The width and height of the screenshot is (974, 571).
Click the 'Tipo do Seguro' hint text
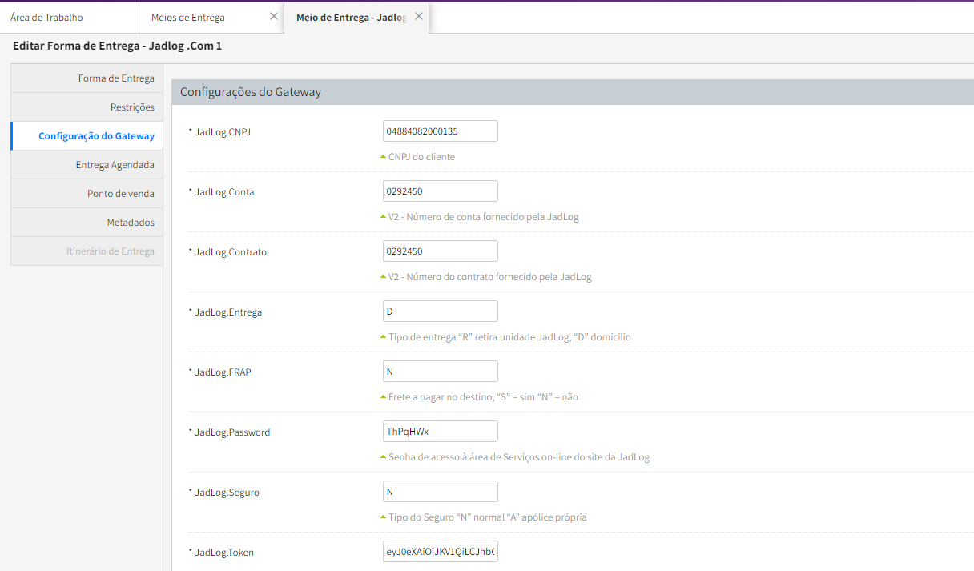pos(488,517)
